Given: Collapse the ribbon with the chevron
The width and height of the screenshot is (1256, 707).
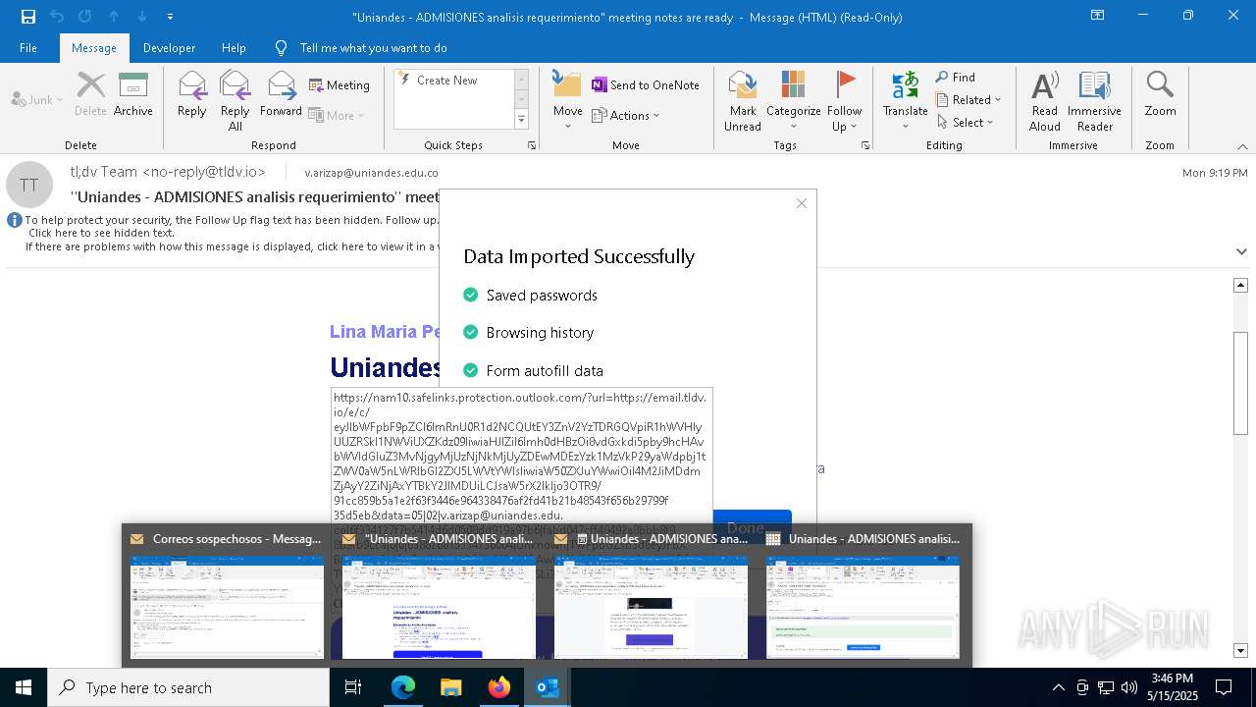Looking at the screenshot, I should pos(1242,146).
